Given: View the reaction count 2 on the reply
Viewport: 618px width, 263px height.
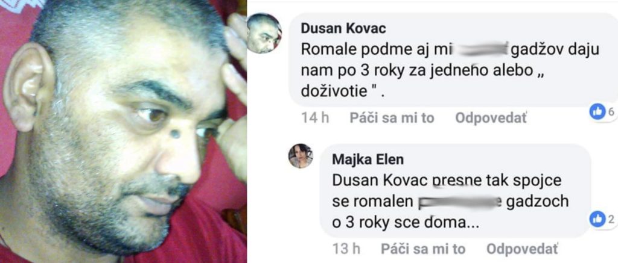Looking at the screenshot, I should (x=611, y=220).
